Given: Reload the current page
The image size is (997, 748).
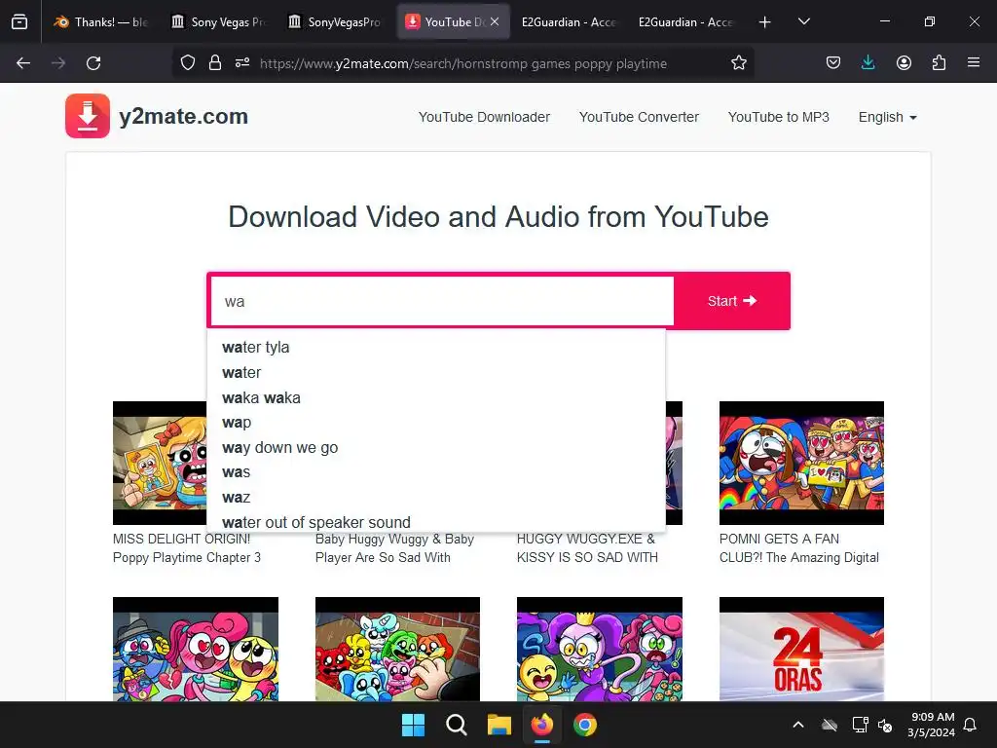Looking at the screenshot, I should [x=93, y=63].
